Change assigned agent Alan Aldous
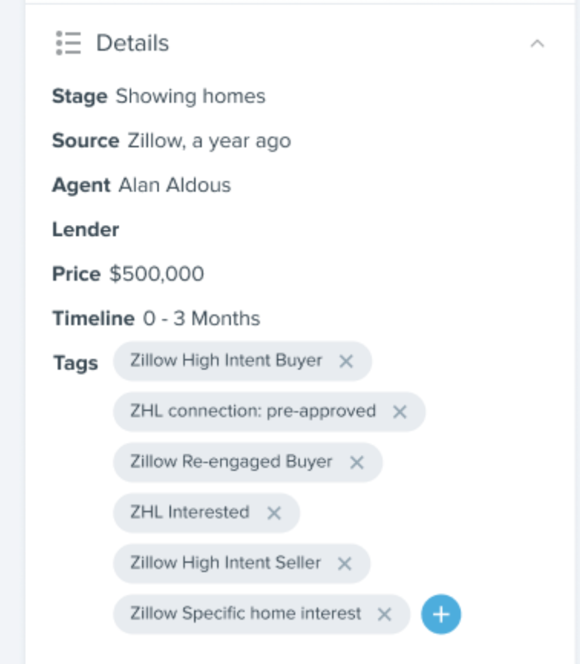The width and height of the screenshot is (580, 664). click(175, 185)
